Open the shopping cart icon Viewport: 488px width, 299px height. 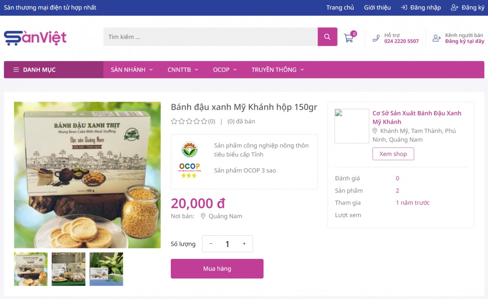tap(349, 37)
